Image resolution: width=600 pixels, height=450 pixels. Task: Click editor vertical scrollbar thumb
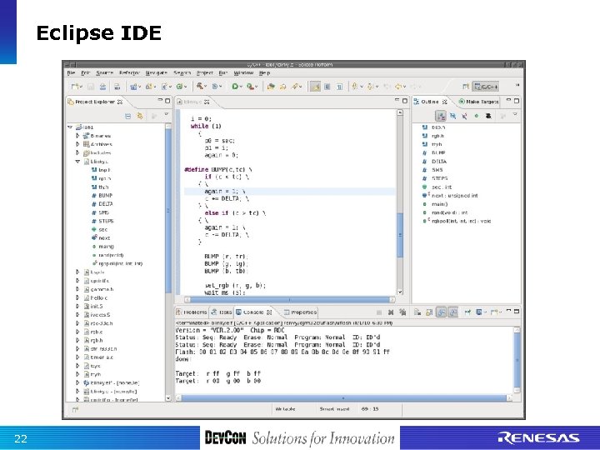(400, 235)
